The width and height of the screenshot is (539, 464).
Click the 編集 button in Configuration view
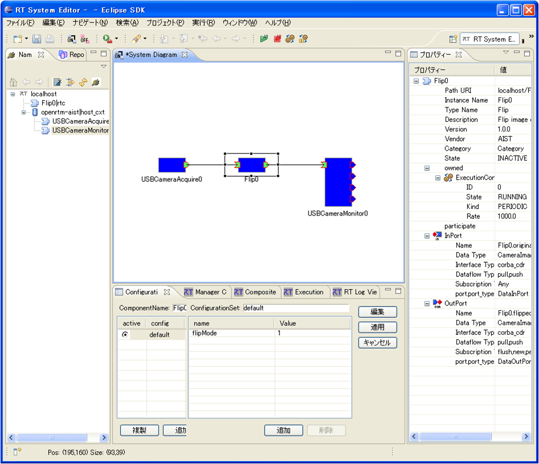[377, 312]
